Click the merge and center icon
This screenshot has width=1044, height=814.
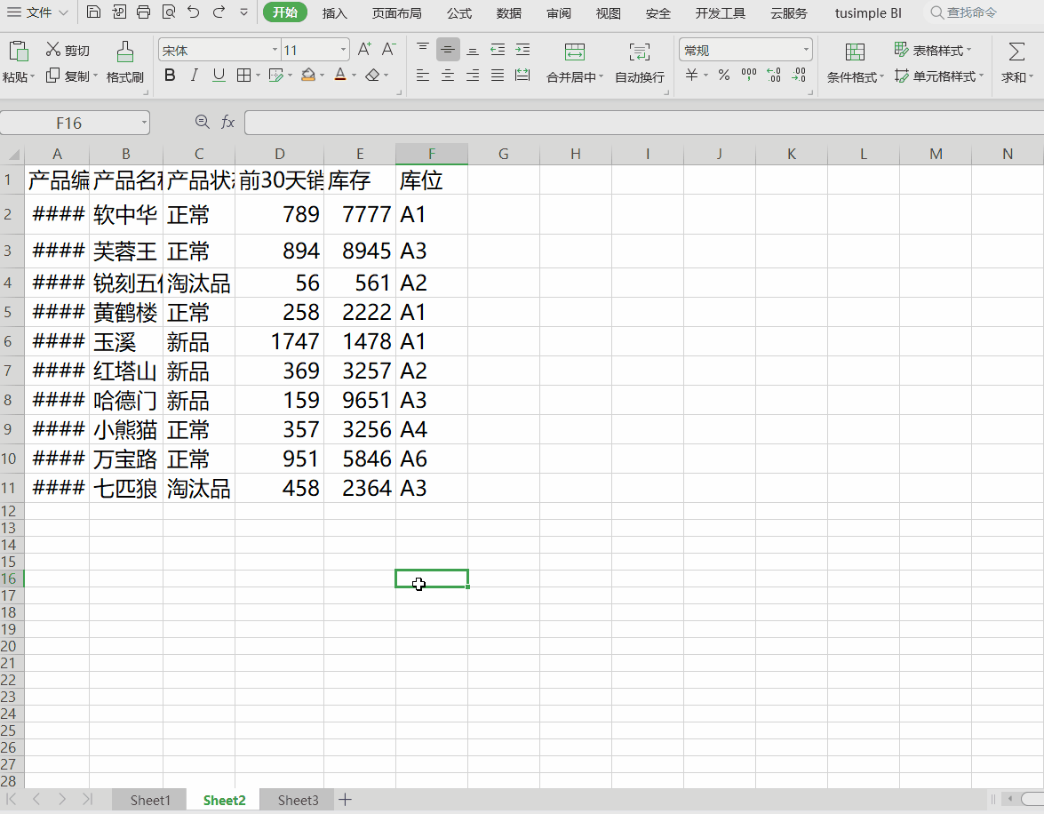pos(575,52)
